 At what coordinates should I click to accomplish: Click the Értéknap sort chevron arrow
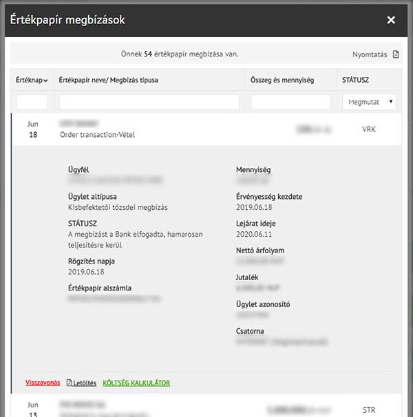(45, 81)
